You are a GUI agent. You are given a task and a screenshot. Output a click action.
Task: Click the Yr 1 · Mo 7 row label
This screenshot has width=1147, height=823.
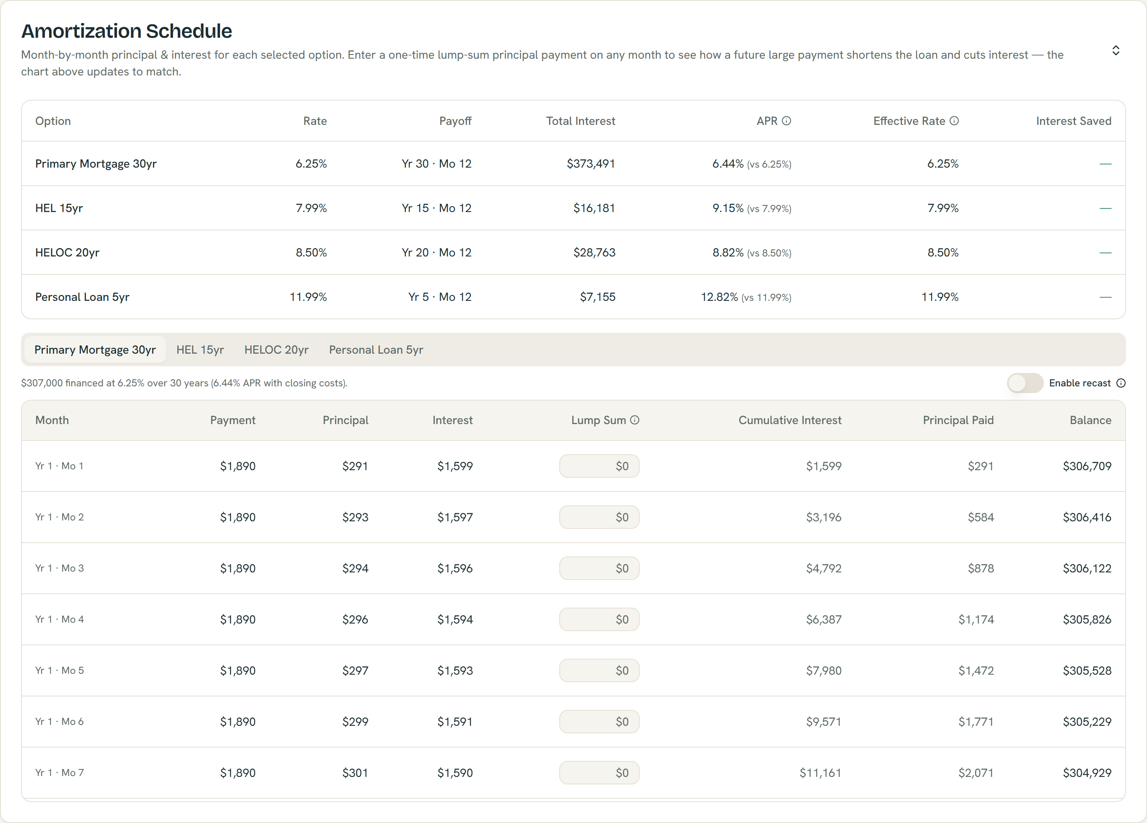click(x=60, y=772)
